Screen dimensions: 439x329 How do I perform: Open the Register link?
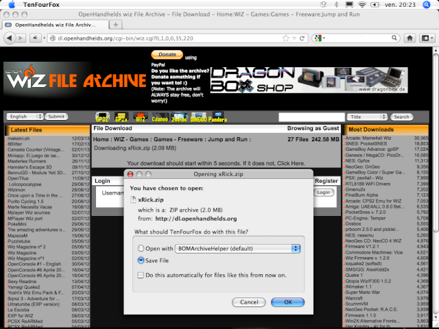point(327,181)
